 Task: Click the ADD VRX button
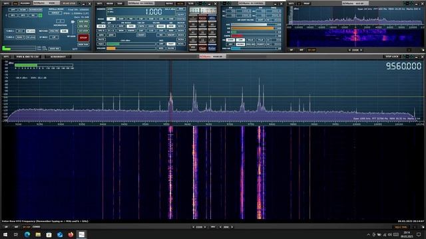(83, 21)
